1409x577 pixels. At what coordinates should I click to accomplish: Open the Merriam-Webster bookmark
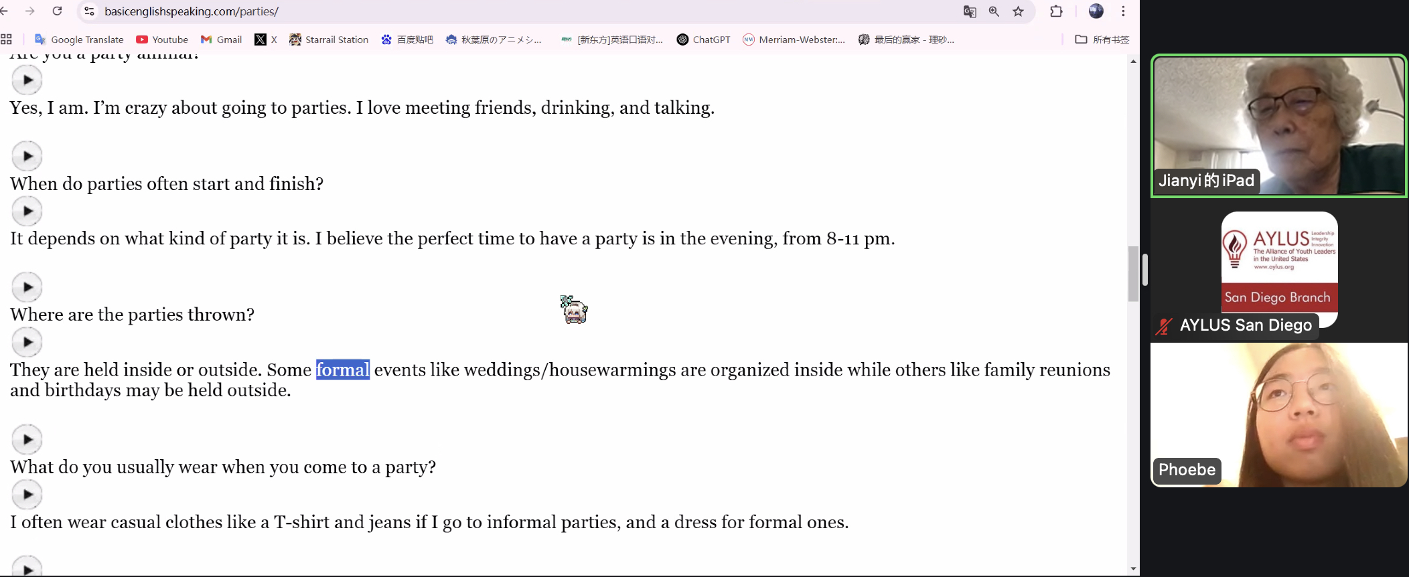click(x=794, y=39)
